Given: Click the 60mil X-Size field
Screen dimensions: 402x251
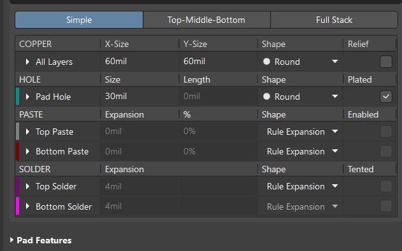Looking at the screenshot, I should coord(140,62).
